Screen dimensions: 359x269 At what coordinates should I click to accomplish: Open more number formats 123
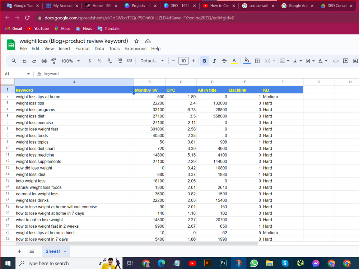coord(129,61)
